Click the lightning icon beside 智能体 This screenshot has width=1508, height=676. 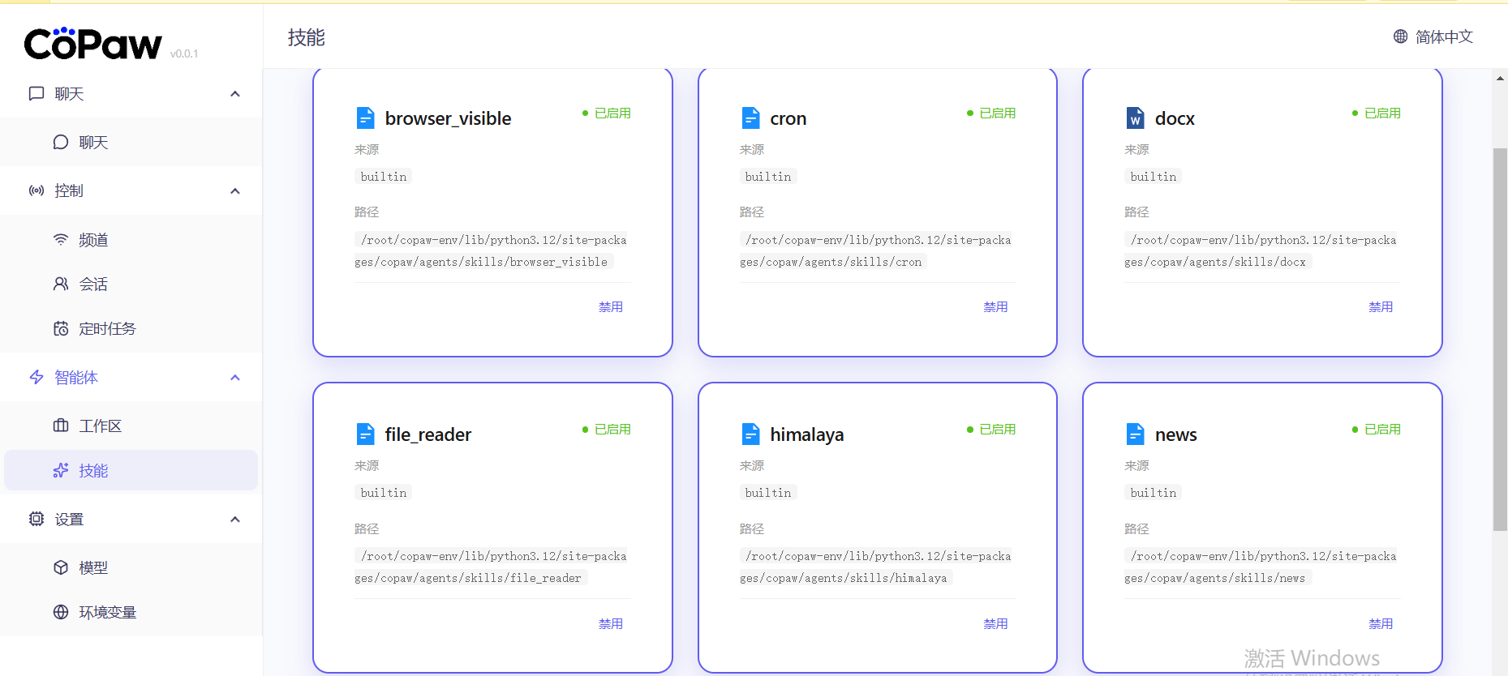tap(37, 377)
